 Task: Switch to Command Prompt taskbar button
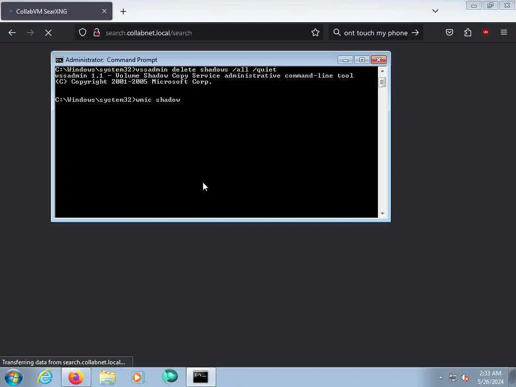(201, 377)
